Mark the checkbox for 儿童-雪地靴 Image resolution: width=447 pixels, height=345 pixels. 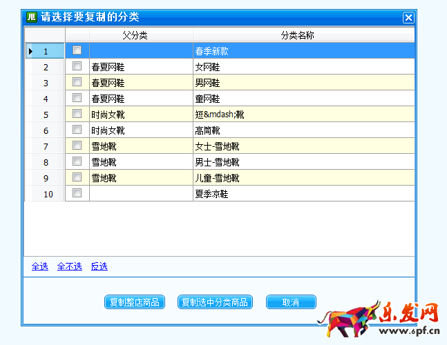77,177
